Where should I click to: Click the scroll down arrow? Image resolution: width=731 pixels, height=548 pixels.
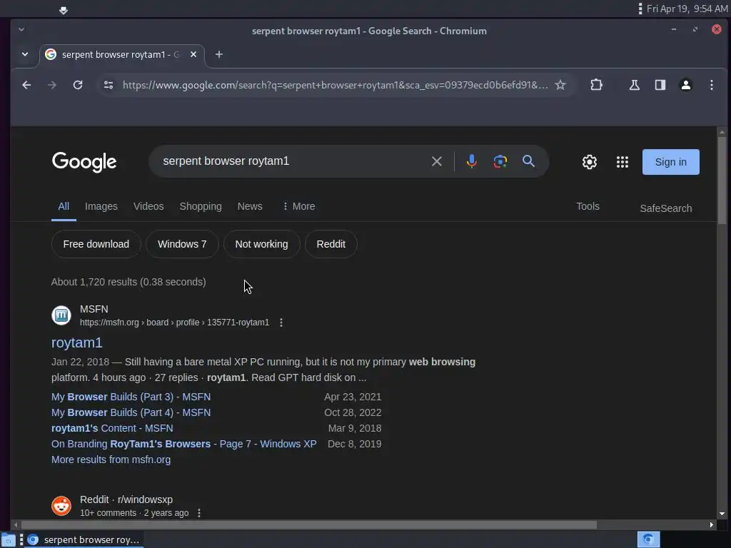point(722,514)
